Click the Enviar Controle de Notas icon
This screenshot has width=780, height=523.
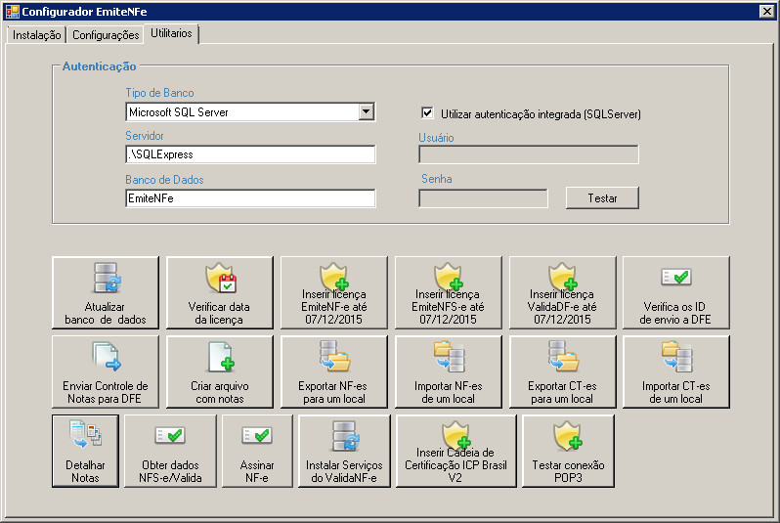[107, 356]
